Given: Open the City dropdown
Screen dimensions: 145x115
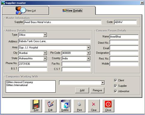Looking at the screenshot, I should coord(45,53).
